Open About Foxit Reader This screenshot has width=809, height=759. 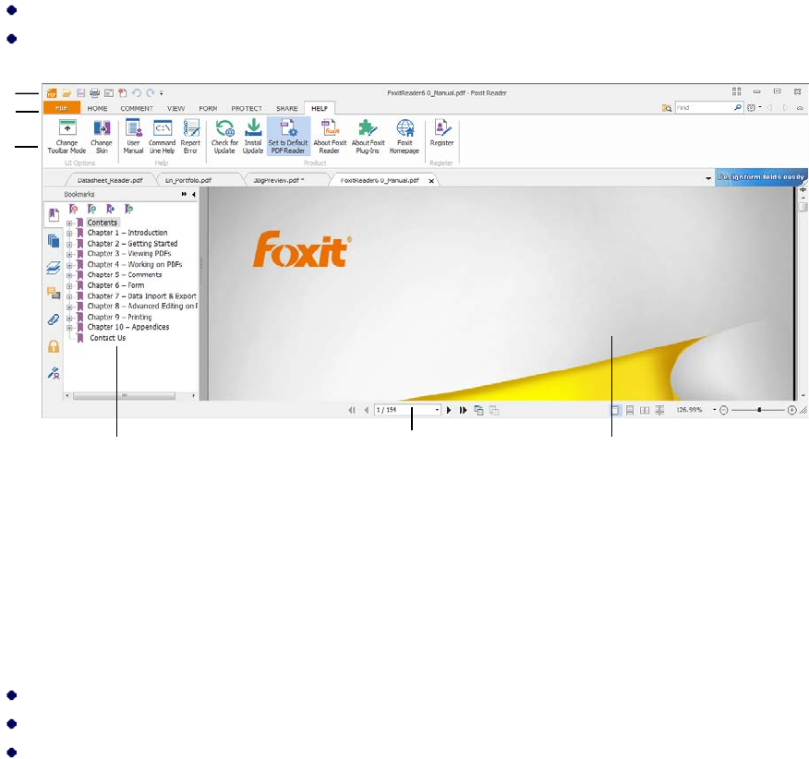(x=329, y=137)
